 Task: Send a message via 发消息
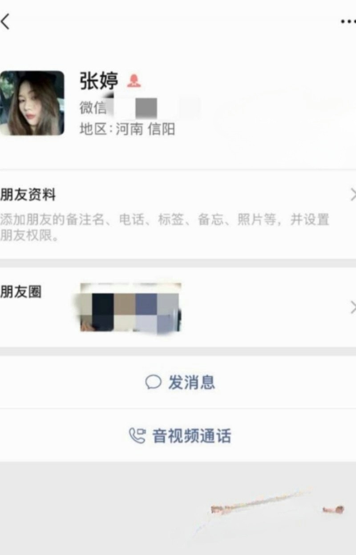191,382
